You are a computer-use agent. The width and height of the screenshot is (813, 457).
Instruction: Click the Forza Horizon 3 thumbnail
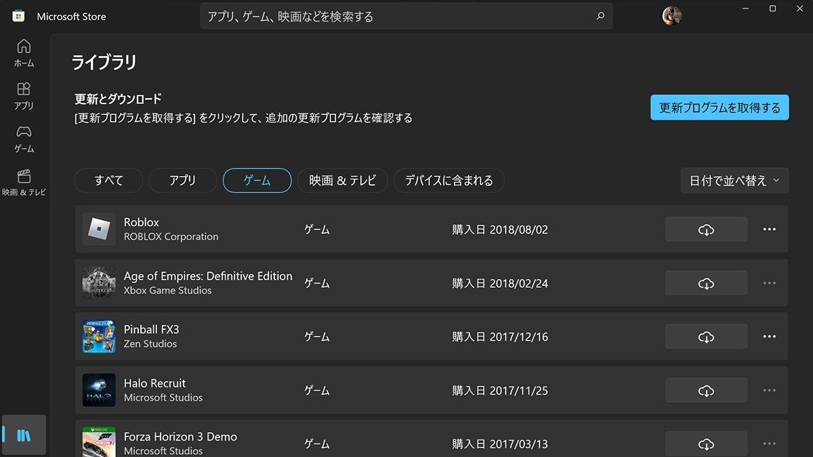pyautogui.click(x=99, y=442)
